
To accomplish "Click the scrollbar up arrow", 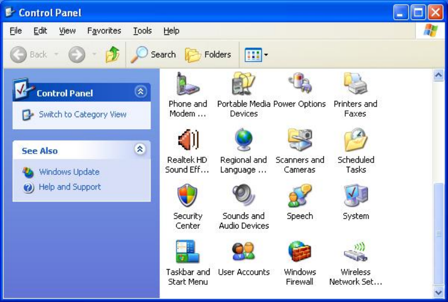I will (438, 75).
